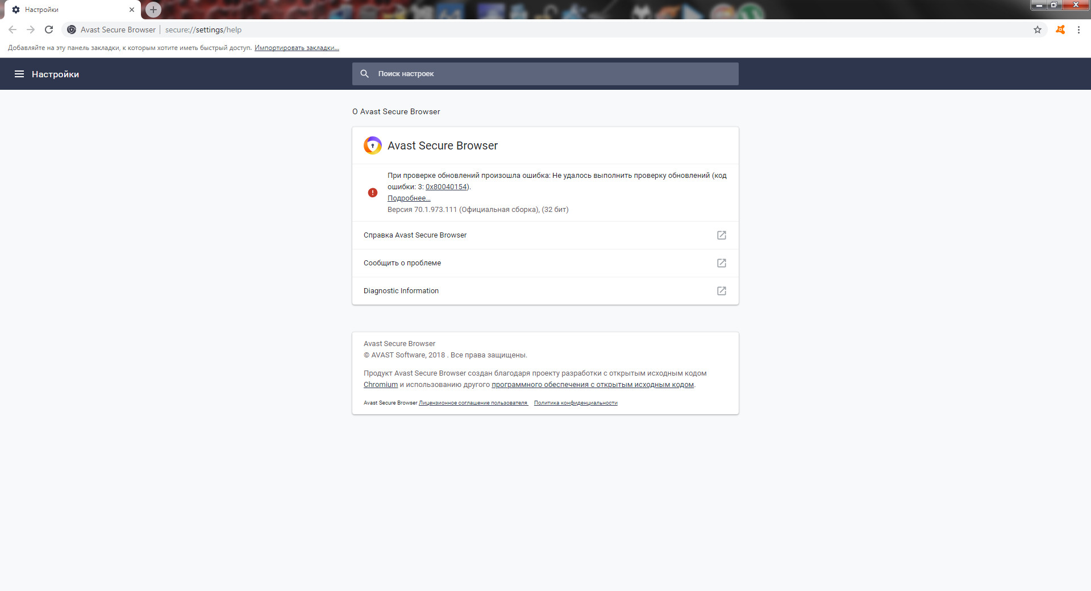Open a new tab with plus button
Viewport: 1091px width, 591px height.
153,10
